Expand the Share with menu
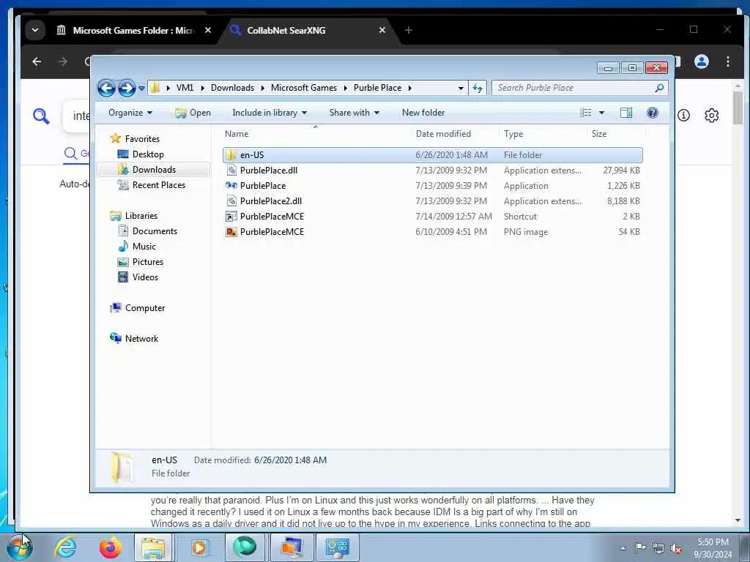Image resolution: width=750 pixels, height=562 pixels. pyautogui.click(x=354, y=113)
